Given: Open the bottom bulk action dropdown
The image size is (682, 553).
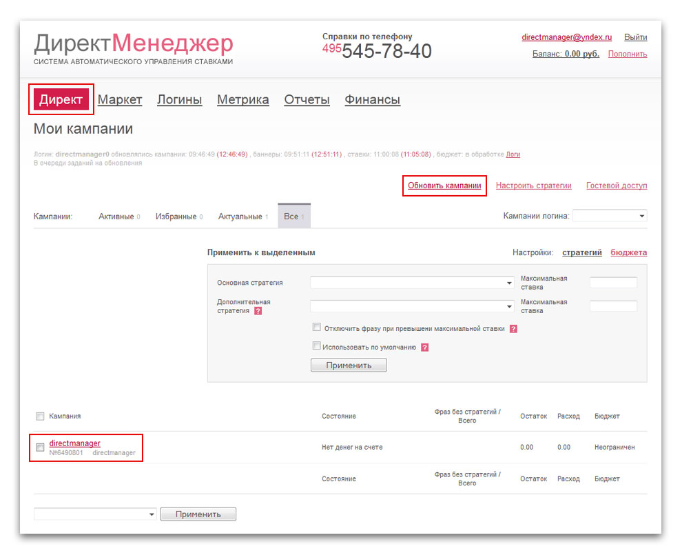Looking at the screenshot, I should point(95,514).
